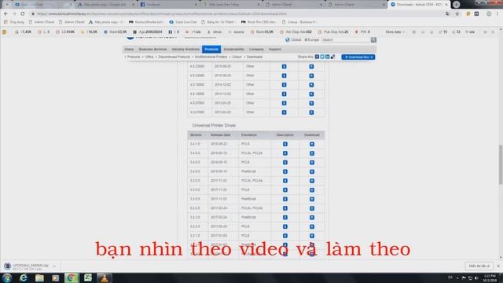Viewport: 503px width, 283px height.
Task: Share this page on Twitter
Action: pyautogui.click(x=322, y=57)
